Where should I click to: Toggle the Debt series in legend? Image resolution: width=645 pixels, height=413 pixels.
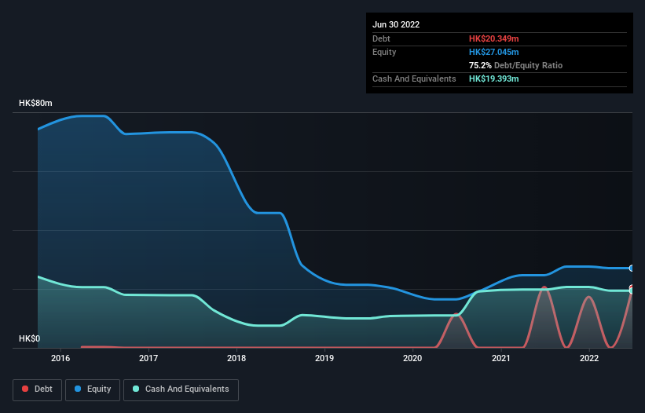38,389
